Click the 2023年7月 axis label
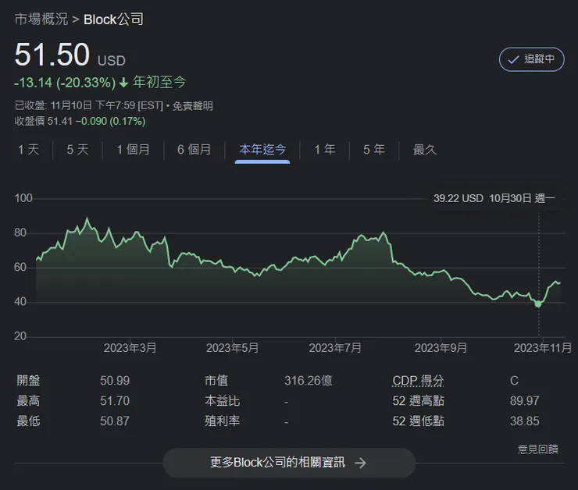 pyautogui.click(x=335, y=348)
